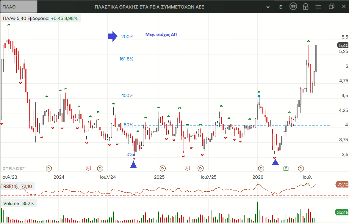Click the red E earnings marker after 2025
The width and height of the screenshot is (349, 224).
tap(187, 168)
